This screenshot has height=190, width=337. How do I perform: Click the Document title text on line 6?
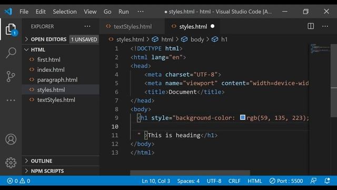pos(183,92)
